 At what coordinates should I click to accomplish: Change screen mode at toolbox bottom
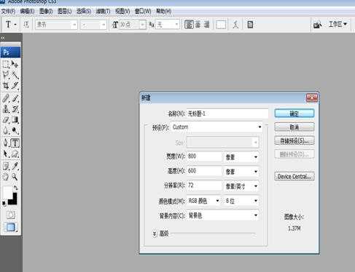coord(10,227)
